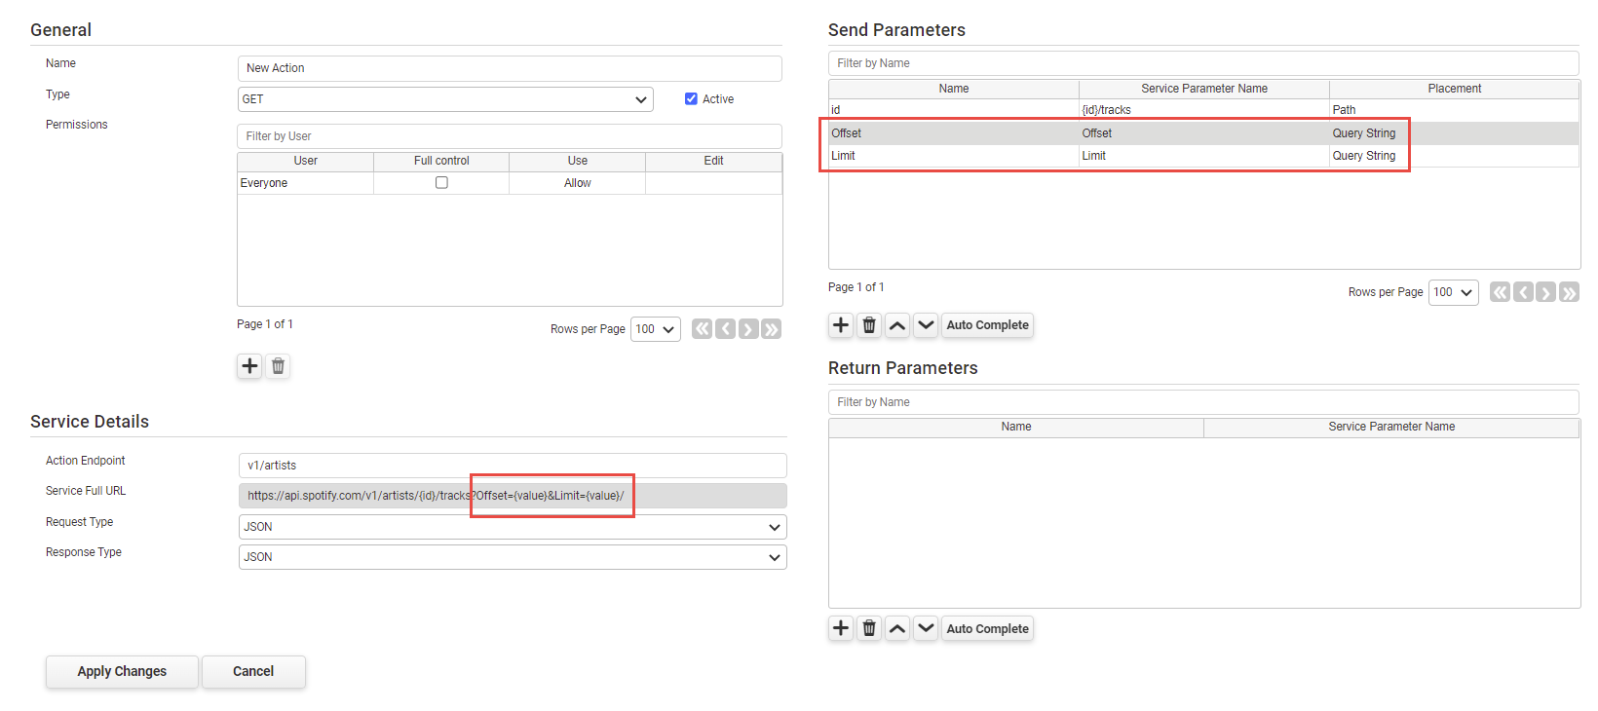Viewport: 1598px width, 711px height.
Task: Click the Edit column header
Action: pos(713,161)
